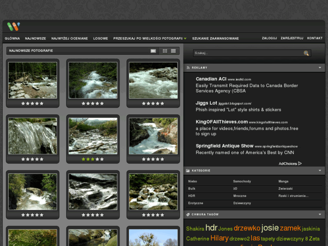Image resolution: width=328 pixels, height=246 pixels.
Task: Open the Samochody category link
Action: click(242, 181)
